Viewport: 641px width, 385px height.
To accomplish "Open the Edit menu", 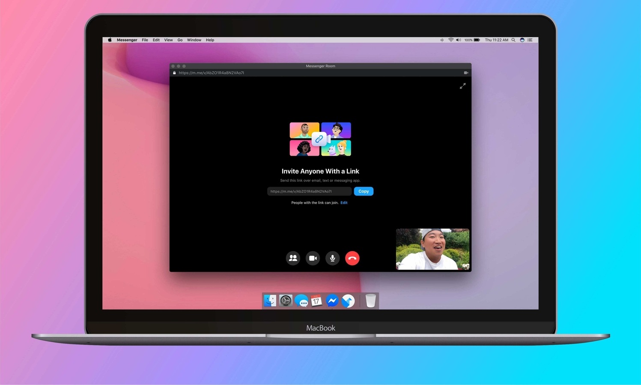I will coord(156,40).
